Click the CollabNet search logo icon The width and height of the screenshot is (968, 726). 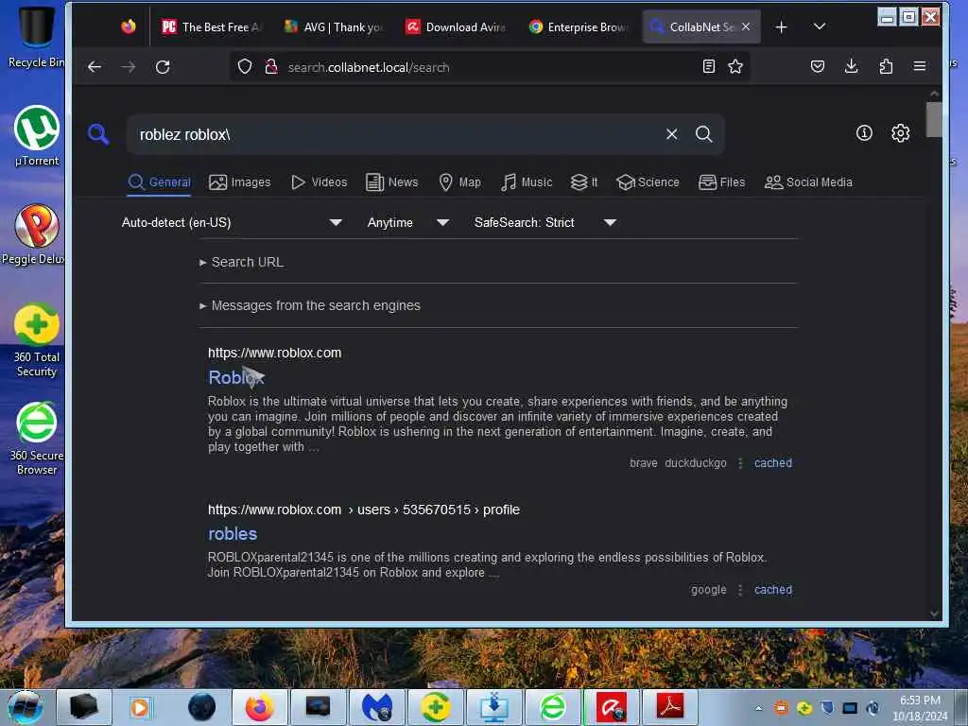coord(98,133)
